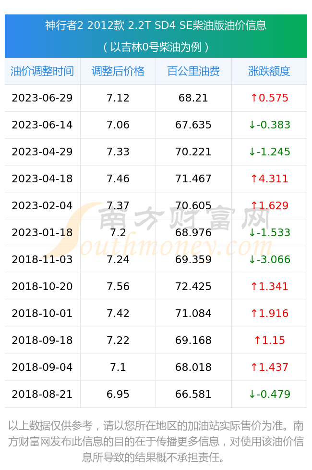This screenshot has width=312, height=470.
Task: Select the date cell 2023-04-29
Action: pyautogui.click(x=42, y=152)
